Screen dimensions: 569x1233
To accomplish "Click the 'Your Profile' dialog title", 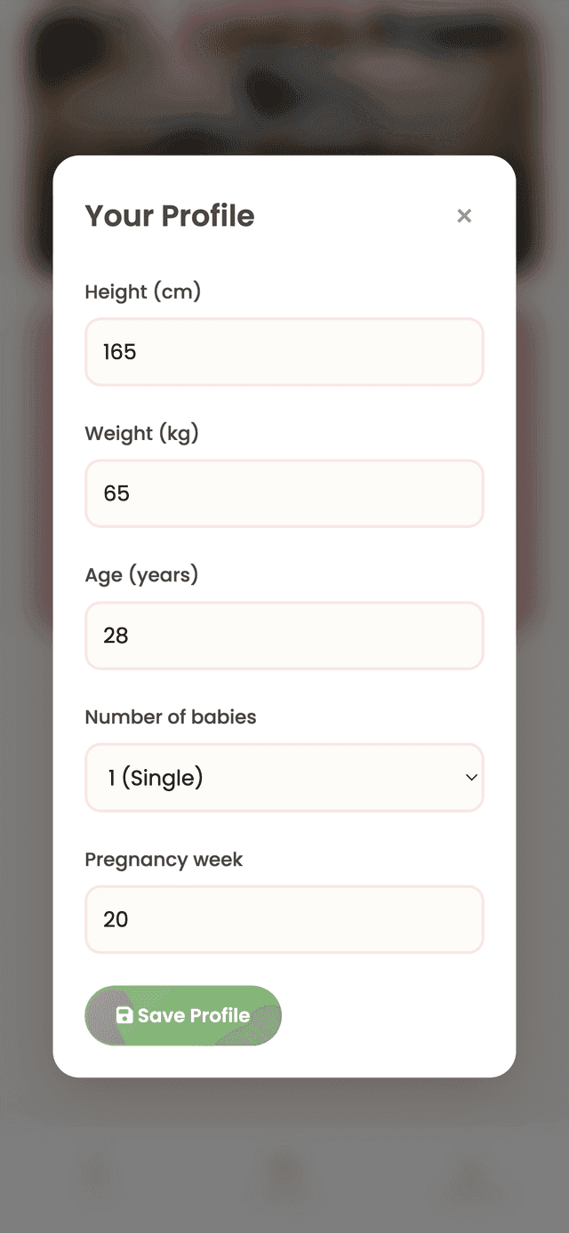I will tap(169, 216).
